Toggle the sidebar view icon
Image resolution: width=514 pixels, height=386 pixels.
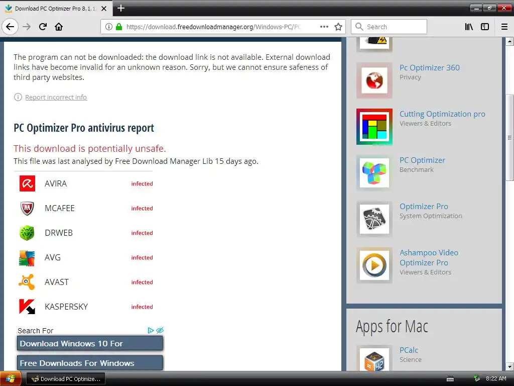point(485,27)
